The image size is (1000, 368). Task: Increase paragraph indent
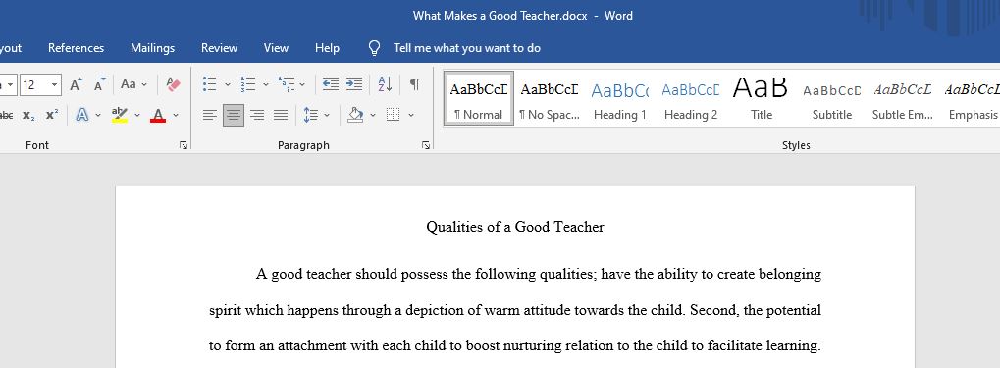354,84
